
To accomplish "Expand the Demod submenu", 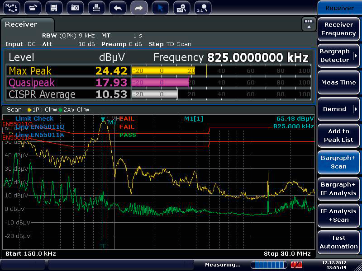I will point(338,109).
